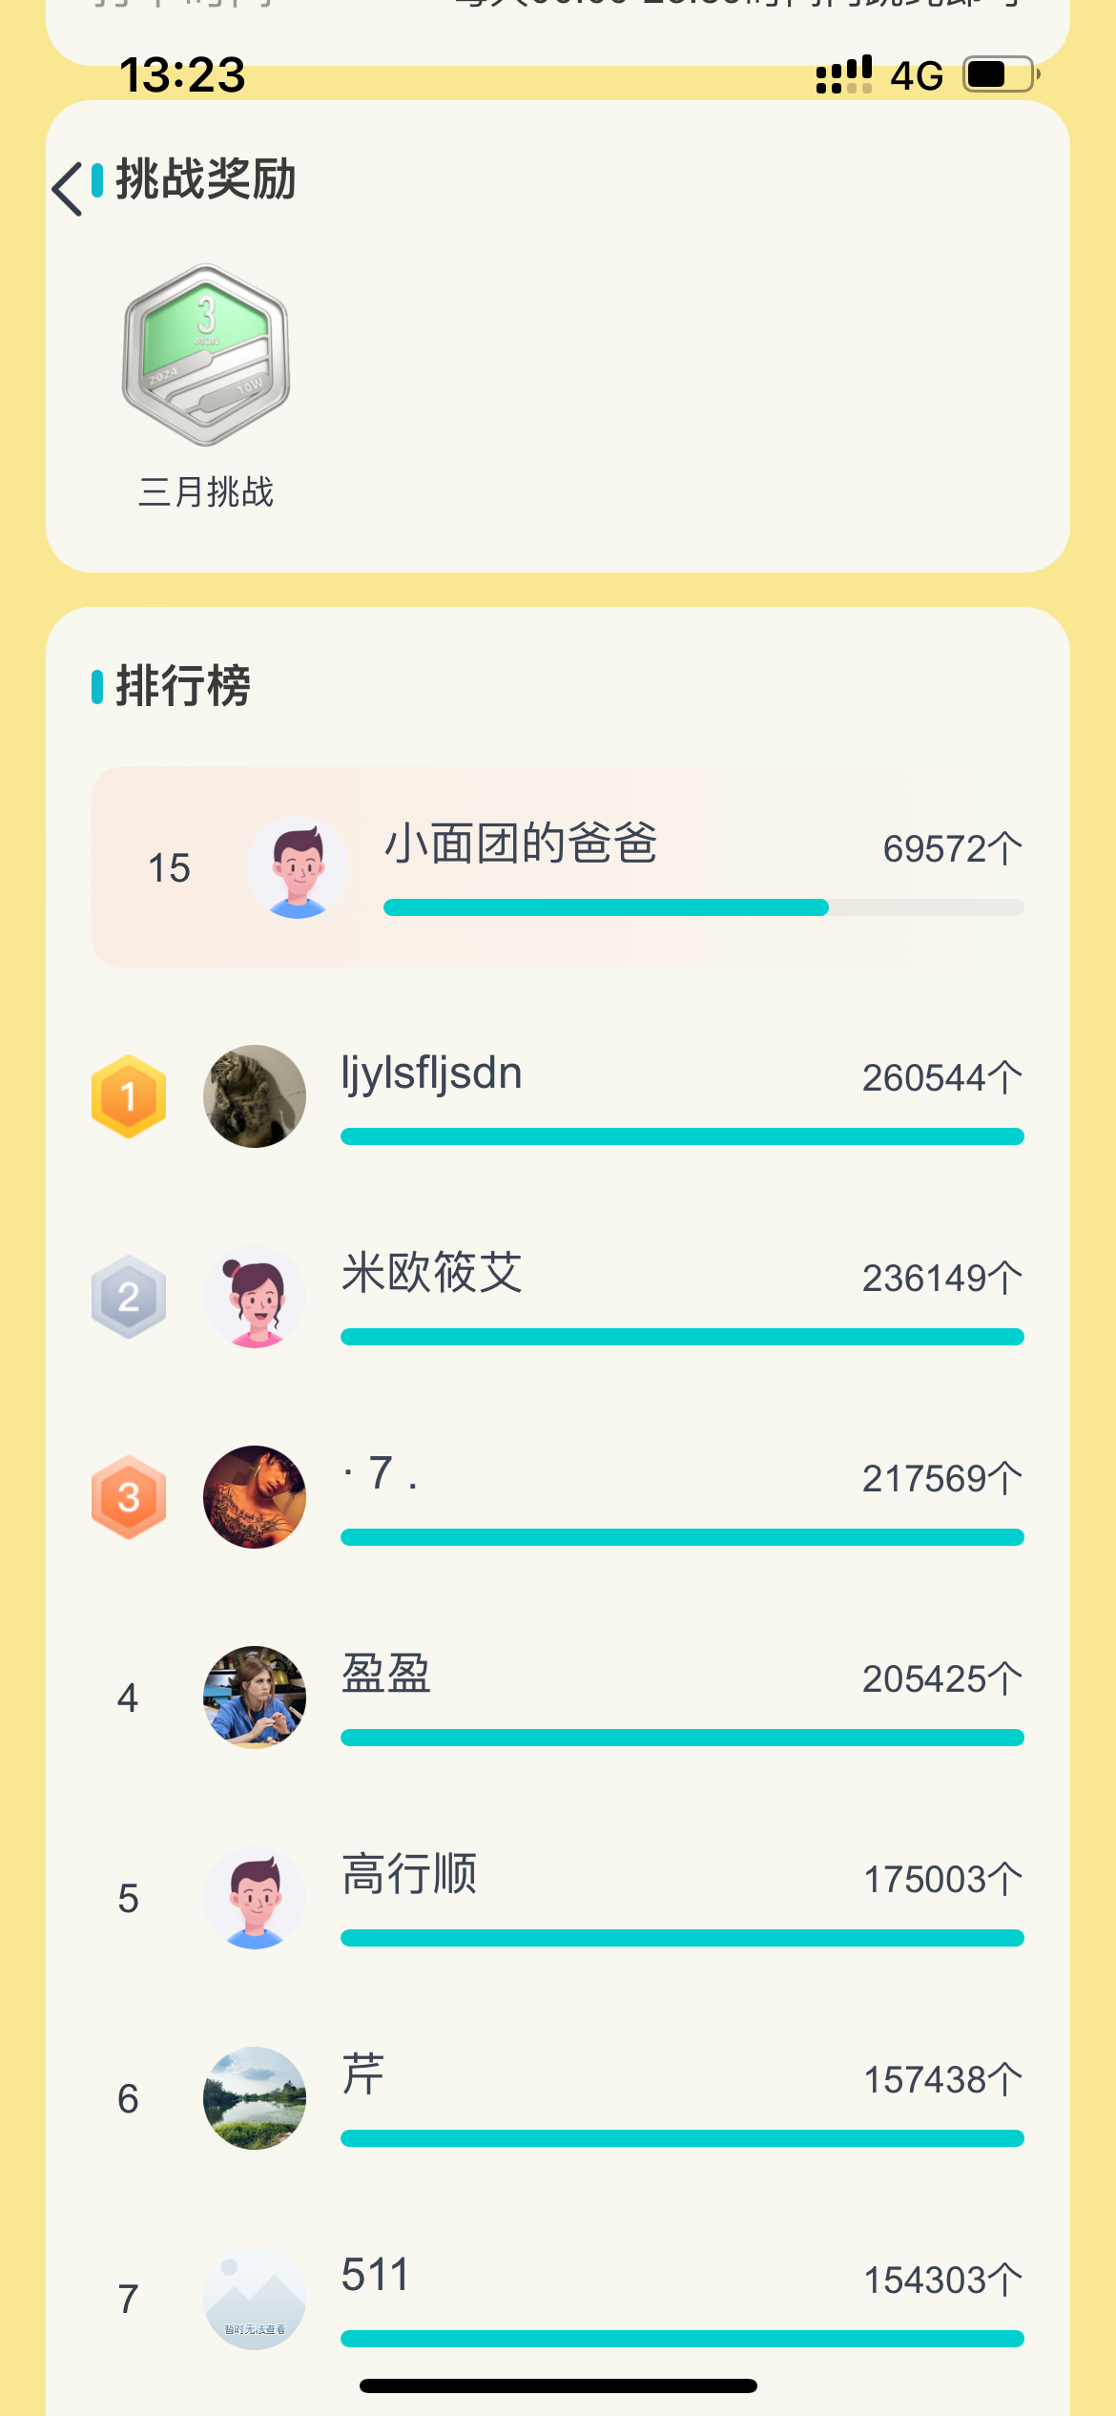Tap the silver rank 2 medal icon
This screenshot has width=1116, height=2416.
click(129, 1297)
